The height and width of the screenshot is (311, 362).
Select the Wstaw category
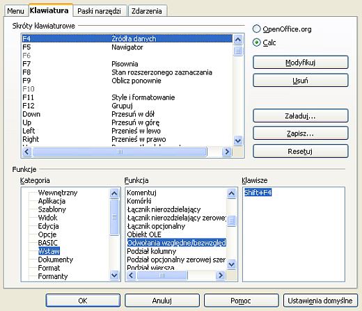pyautogui.click(x=49, y=251)
